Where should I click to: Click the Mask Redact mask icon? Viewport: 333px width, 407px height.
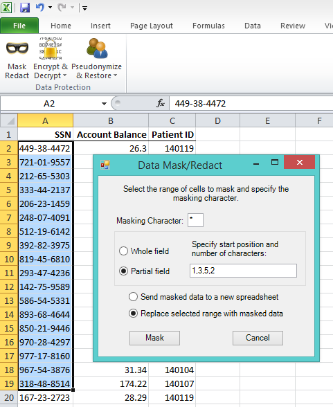17,48
